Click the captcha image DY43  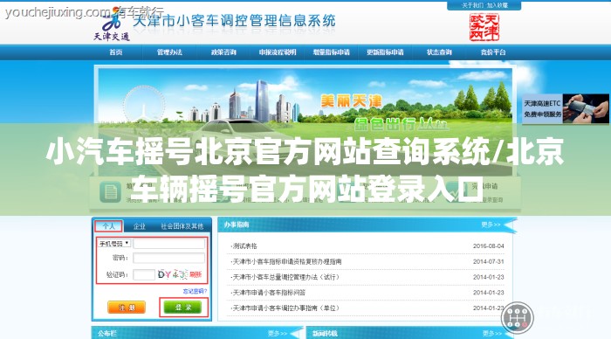click(x=173, y=274)
